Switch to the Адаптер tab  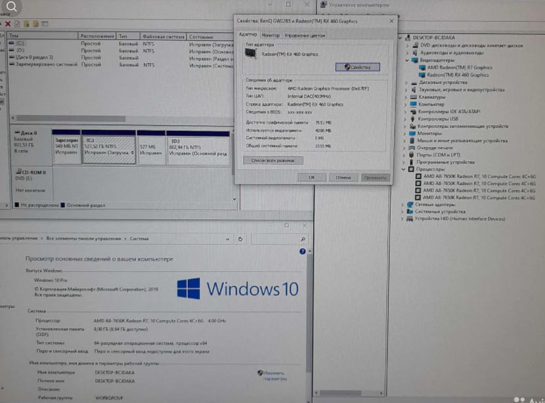[248, 35]
